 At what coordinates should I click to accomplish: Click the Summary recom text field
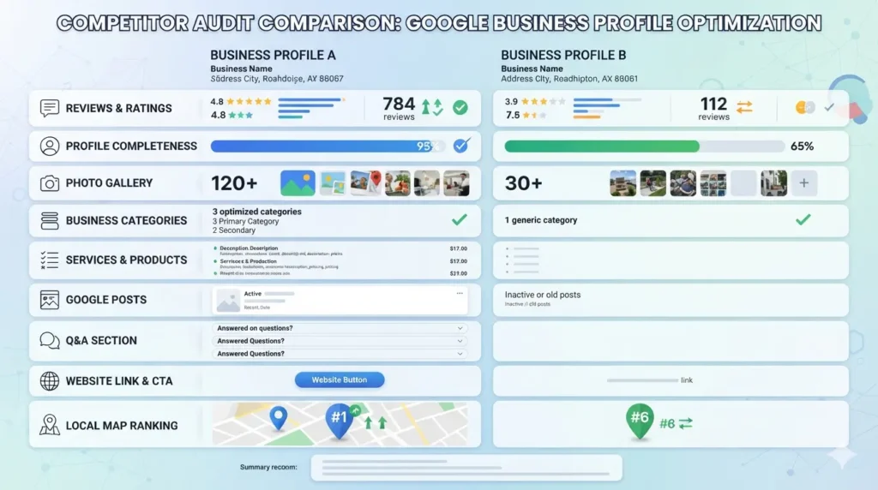tap(466, 467)
